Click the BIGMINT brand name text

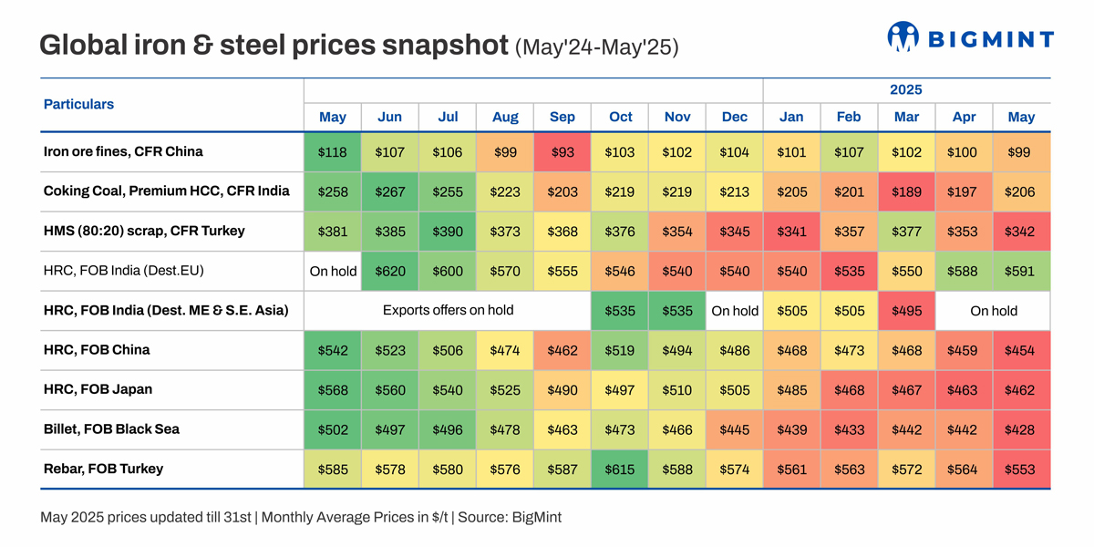click(x=989, y=39)
